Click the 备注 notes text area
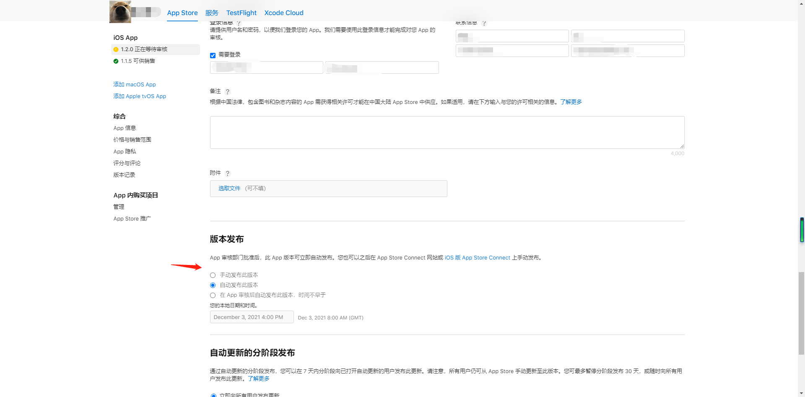This screenshot has width=805, height=397. tap(447, 132)
